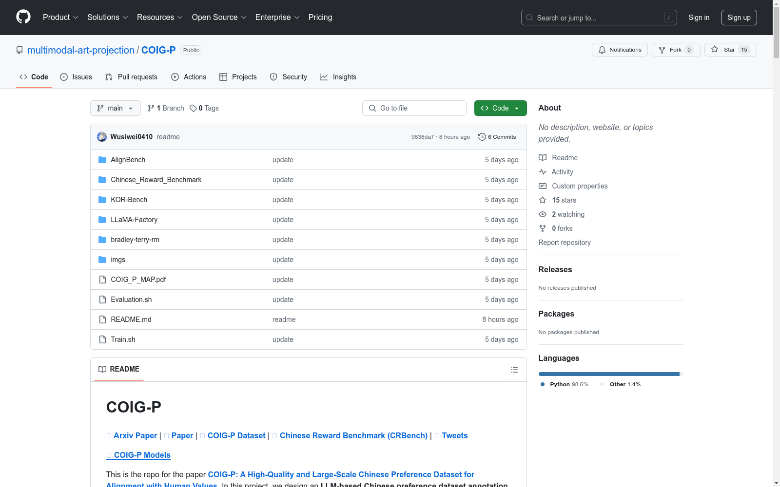Click the repository icon beside multimodal-art-projection
This screenshot has height=487, width=780.
click(x=19, y=50)
